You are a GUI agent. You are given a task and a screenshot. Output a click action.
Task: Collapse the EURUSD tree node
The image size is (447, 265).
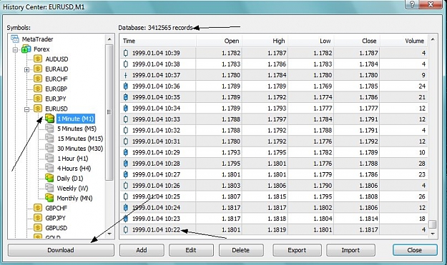26,109
